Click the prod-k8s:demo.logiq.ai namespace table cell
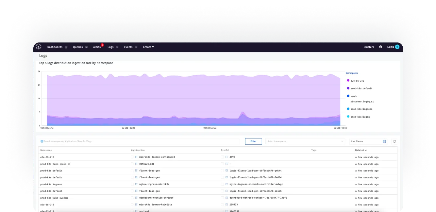The width and height of the screenshot is (436, 212). tap(55, 164)
